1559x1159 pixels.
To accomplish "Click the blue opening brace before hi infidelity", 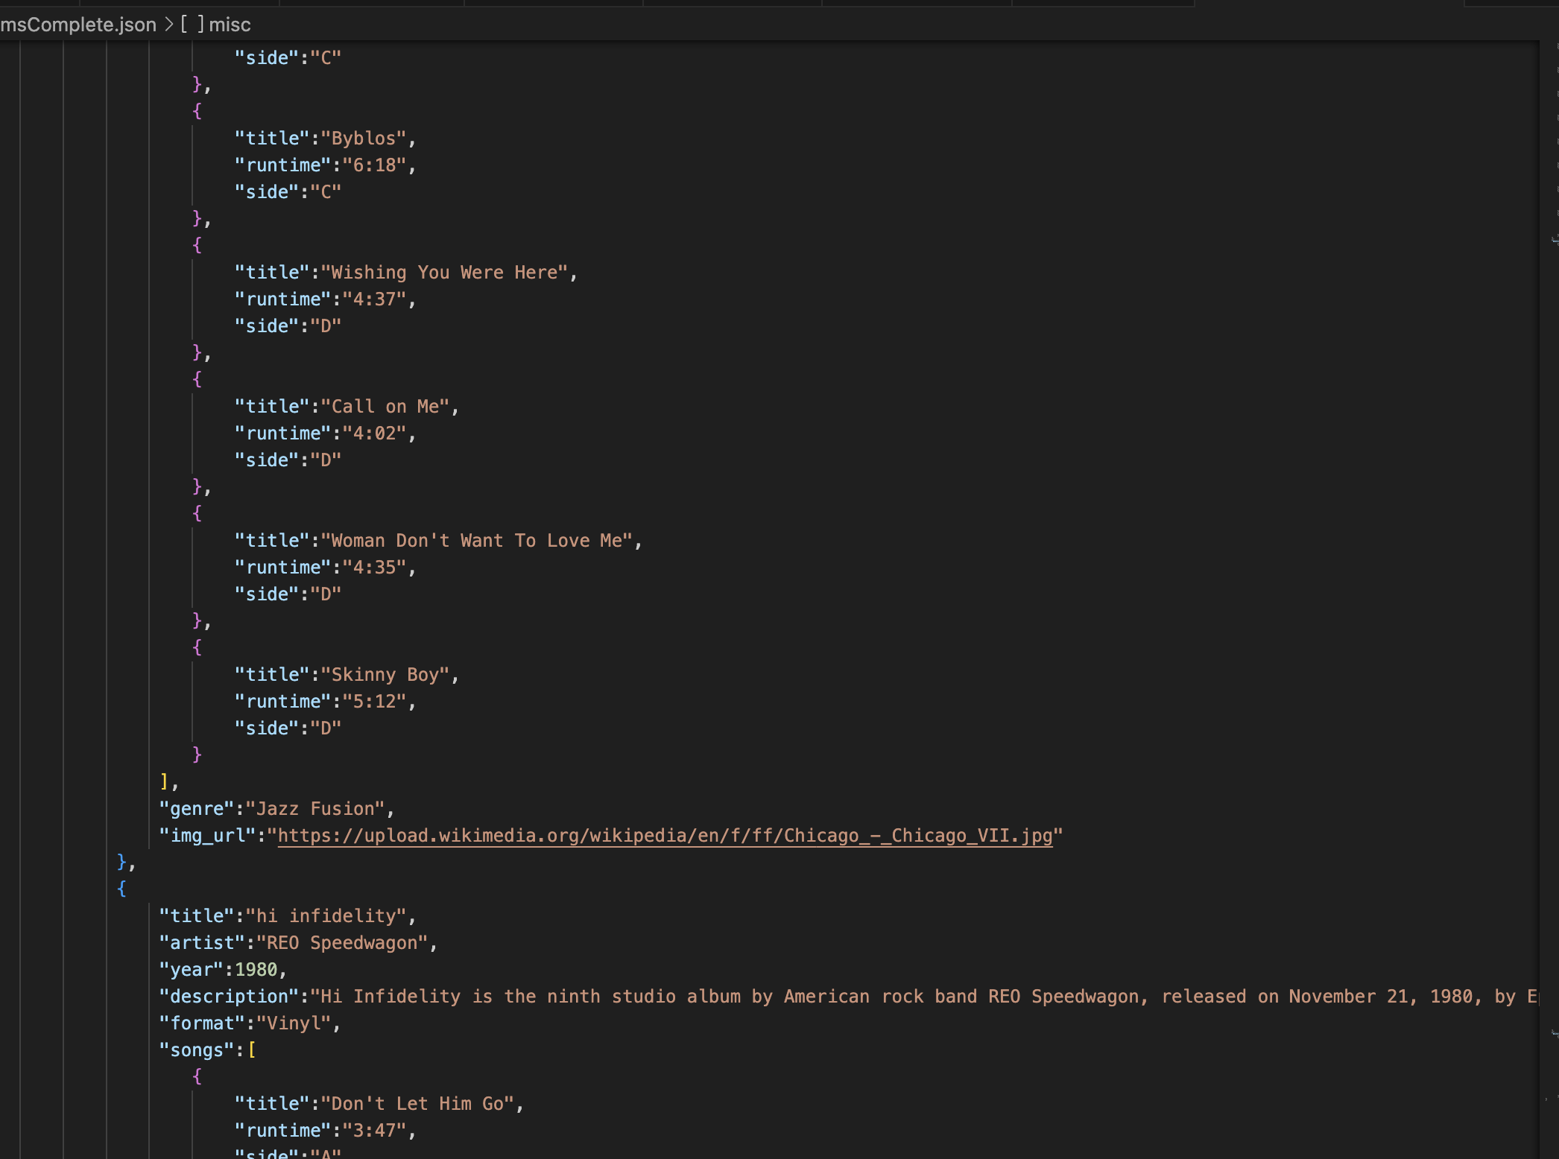I will [x=122, y=889].
